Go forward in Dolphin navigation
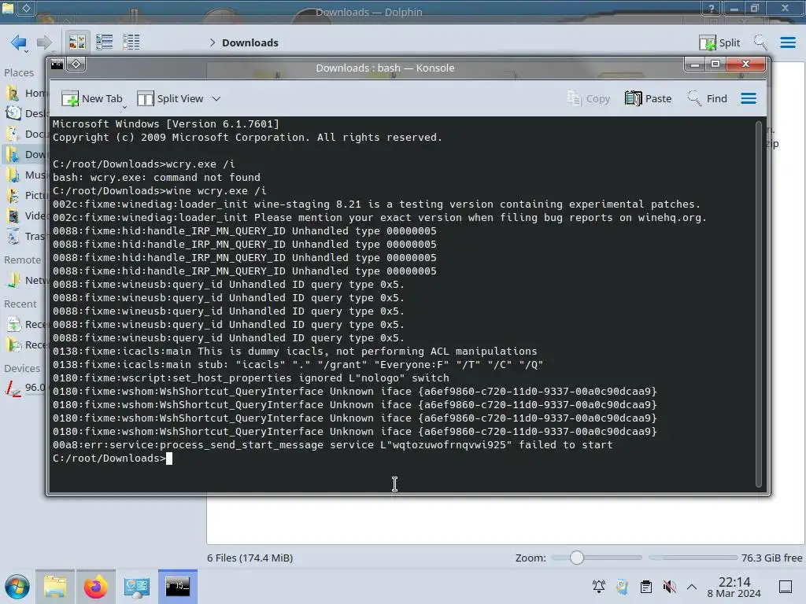 pos(45,42)
